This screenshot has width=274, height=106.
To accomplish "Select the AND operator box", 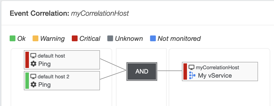I will tap(142, 72).
